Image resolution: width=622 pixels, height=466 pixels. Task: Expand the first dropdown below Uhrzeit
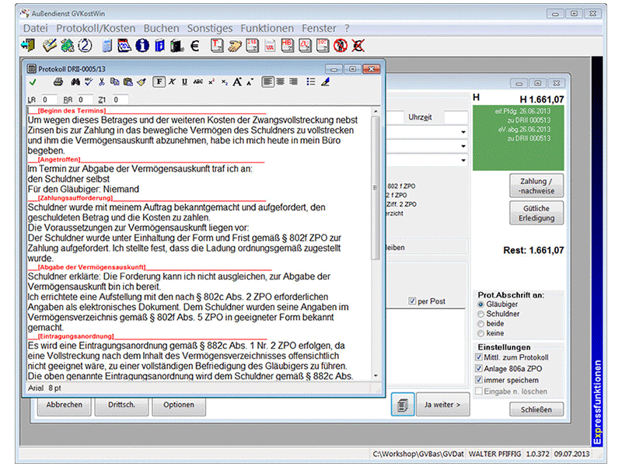pyautogui.click(x=463, y=132)
